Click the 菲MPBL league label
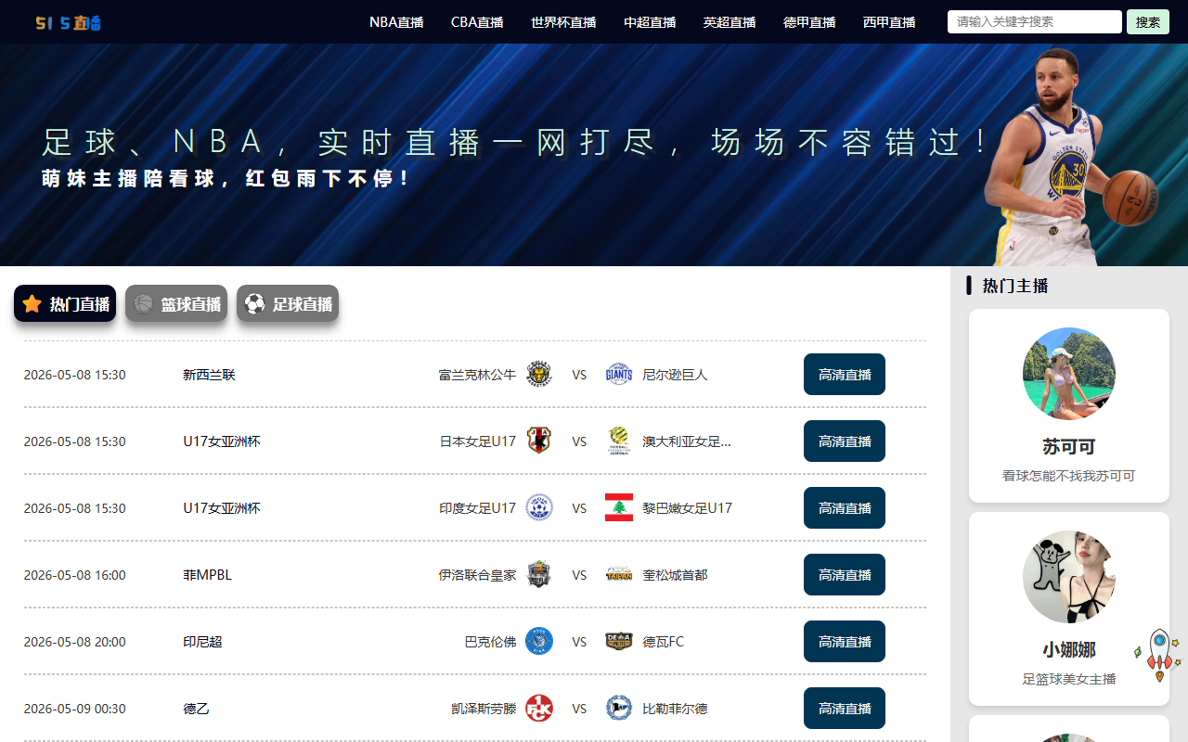Screen dimensions: 1188x742 207,575
